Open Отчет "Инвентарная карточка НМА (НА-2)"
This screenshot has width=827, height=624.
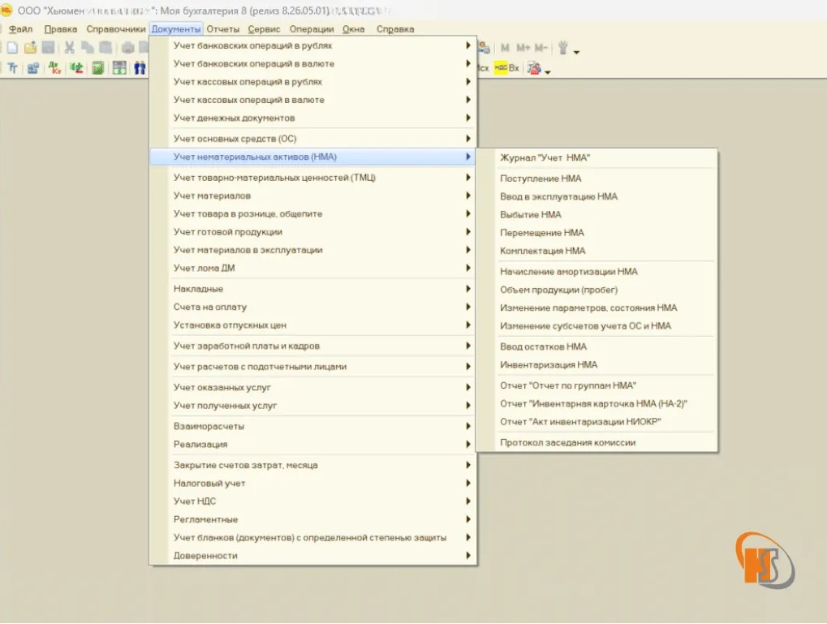click(597, 403)
